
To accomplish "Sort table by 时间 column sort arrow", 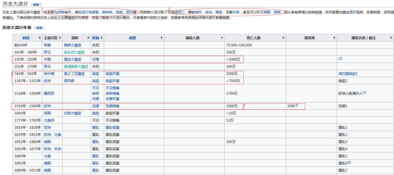I will [39, 38].
